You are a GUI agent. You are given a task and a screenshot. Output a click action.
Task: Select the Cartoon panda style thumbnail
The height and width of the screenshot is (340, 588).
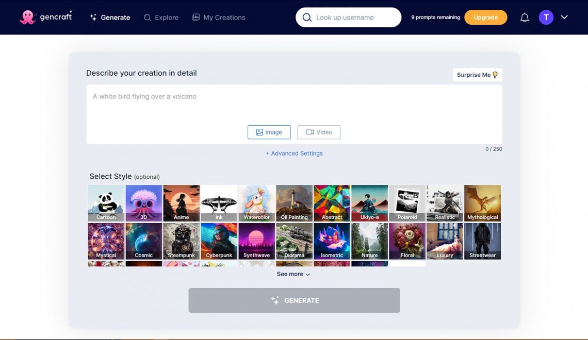[x=106, y=203]
